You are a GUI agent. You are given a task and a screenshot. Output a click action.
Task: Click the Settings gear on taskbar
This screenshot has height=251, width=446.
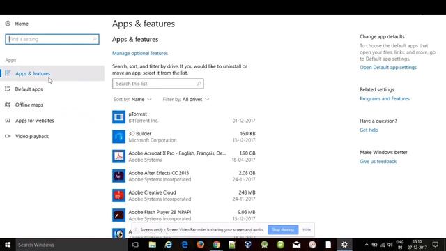[344, 245]
